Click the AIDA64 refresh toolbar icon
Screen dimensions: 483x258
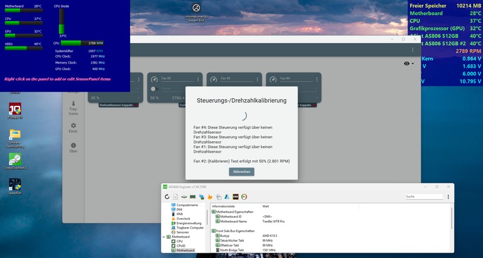tap(167, 196)
